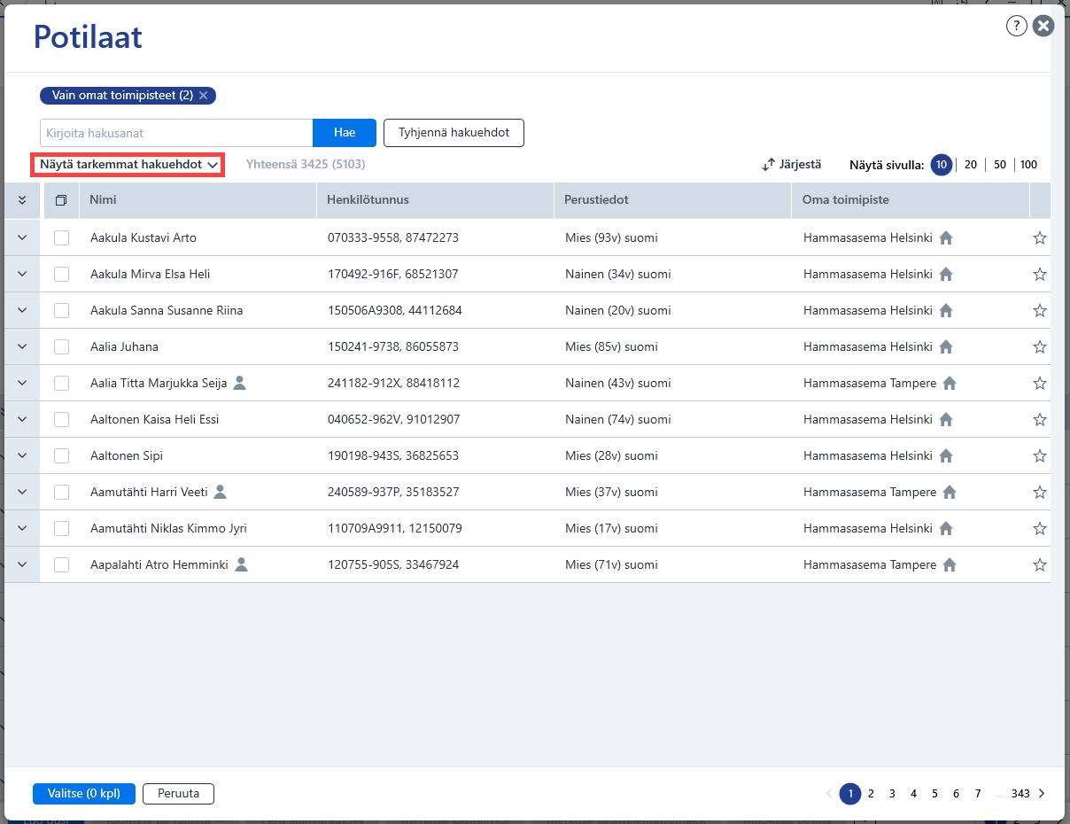Image resolution: width=1070 pixels, height=824 pixels.
Task: Click the Järjestä sort icon
Action: coord(768,165)
